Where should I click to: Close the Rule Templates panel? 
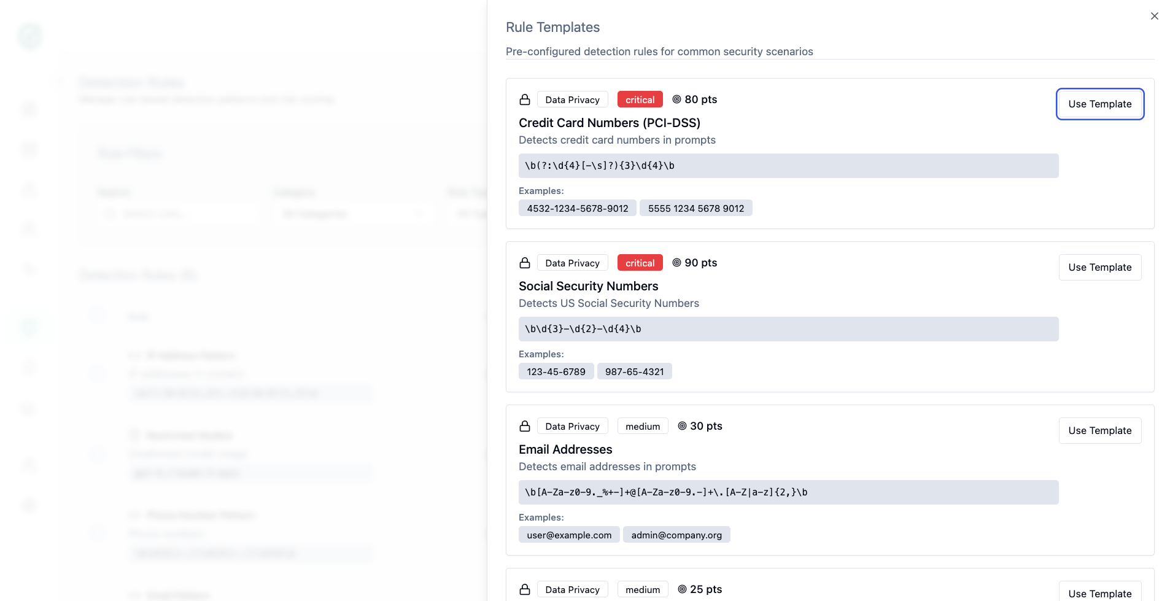click(1154, 16)
